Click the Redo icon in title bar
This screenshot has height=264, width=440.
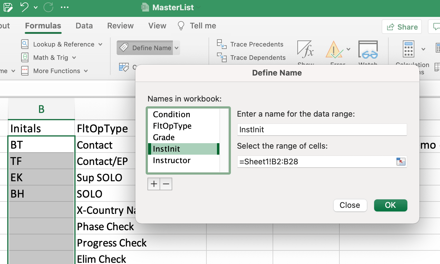pos(48,7)
